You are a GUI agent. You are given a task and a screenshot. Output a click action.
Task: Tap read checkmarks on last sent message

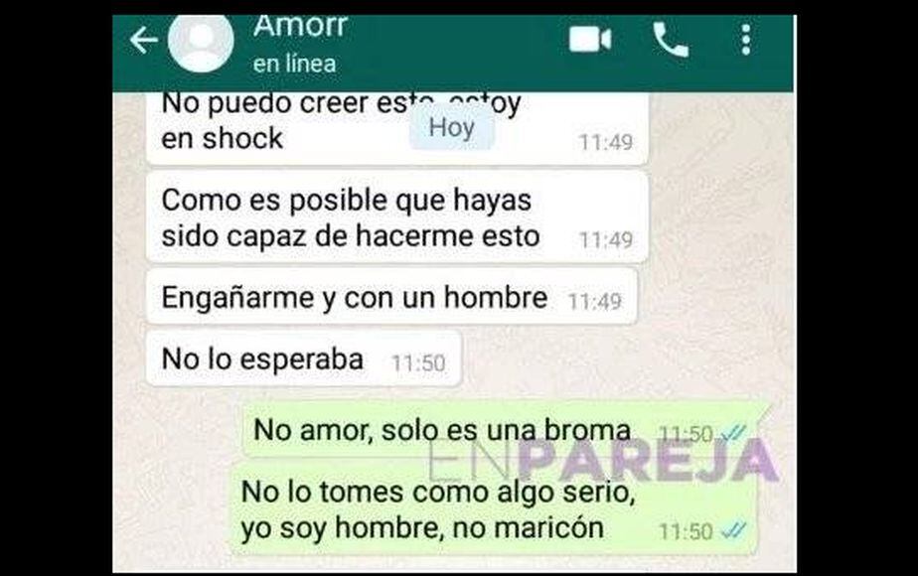tap(733, 531)
